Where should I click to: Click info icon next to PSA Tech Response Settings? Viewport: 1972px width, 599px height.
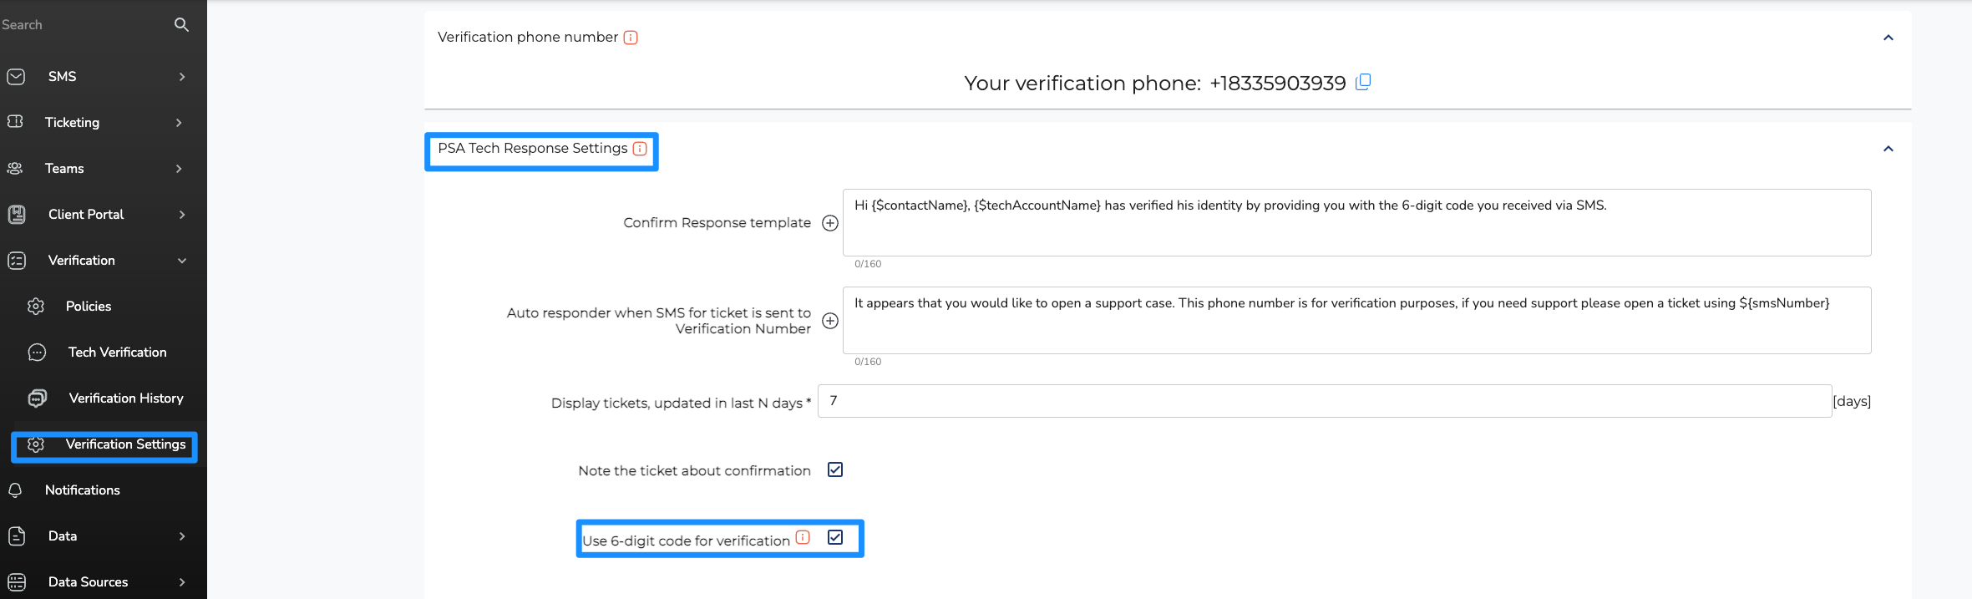[x=640, y=149]
